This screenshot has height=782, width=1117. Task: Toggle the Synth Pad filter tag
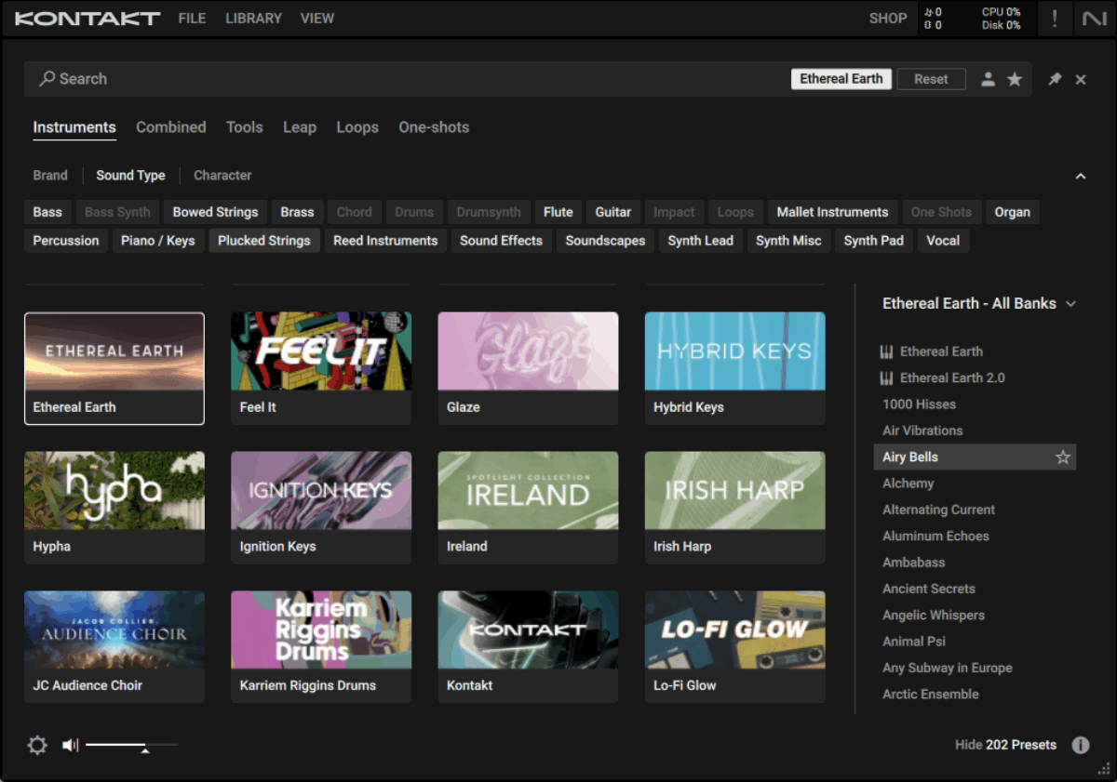pos(873,241)
